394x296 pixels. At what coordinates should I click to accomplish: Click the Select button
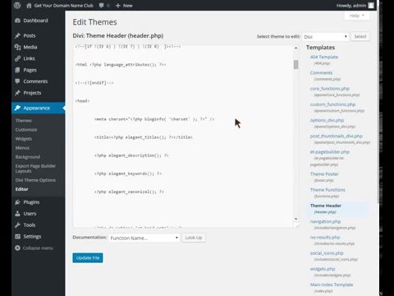pos(360,37)
